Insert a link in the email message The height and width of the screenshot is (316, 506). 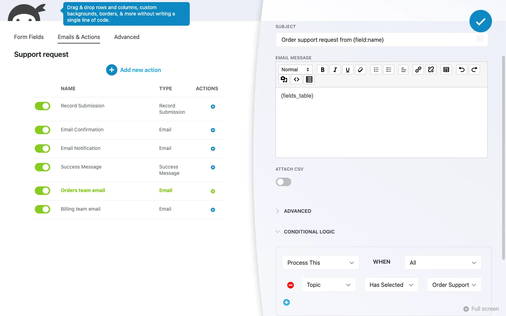(x=418, y=70)
